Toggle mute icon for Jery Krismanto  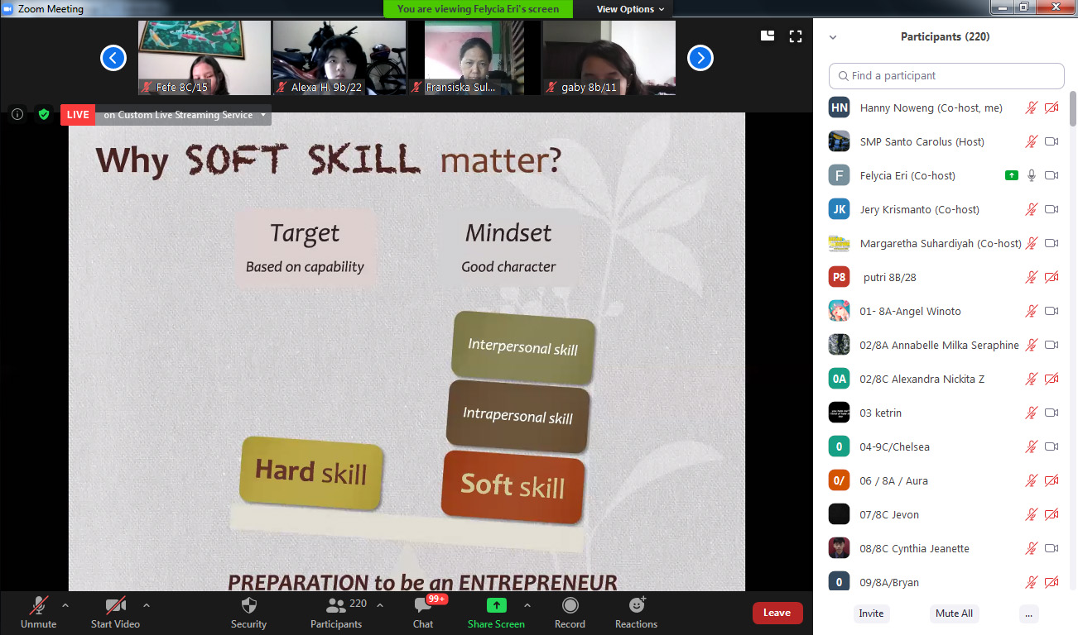[x=1032, y=209]
